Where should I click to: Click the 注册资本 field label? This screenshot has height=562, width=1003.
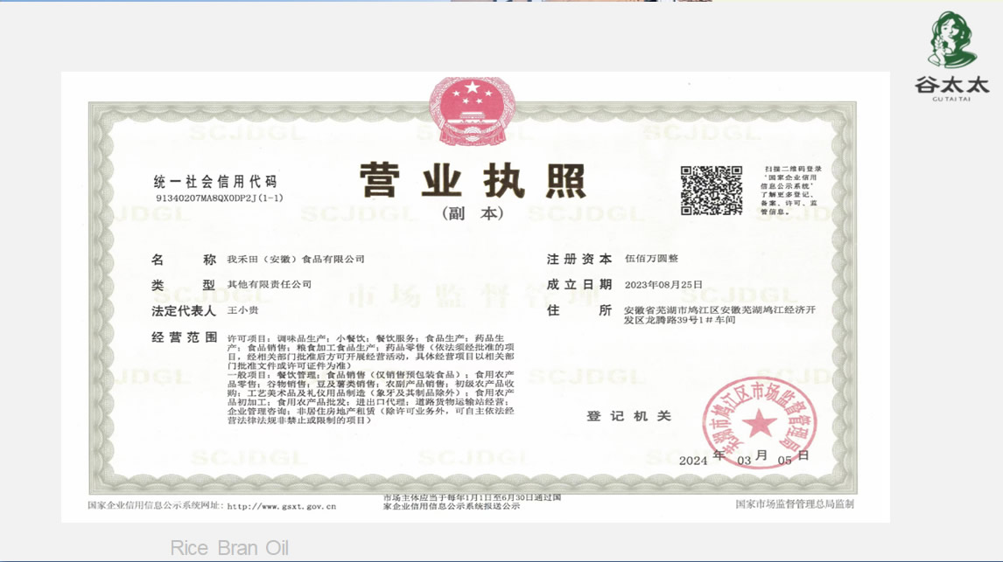pyautogui.click(x=579, y=259)
